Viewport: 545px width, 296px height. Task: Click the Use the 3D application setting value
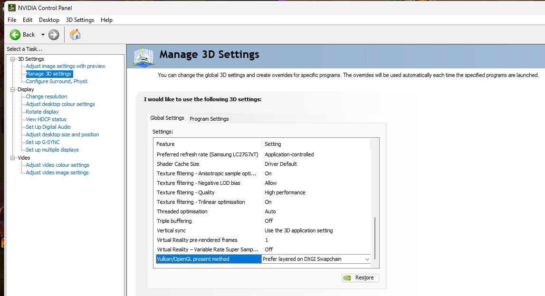point(298,230)
